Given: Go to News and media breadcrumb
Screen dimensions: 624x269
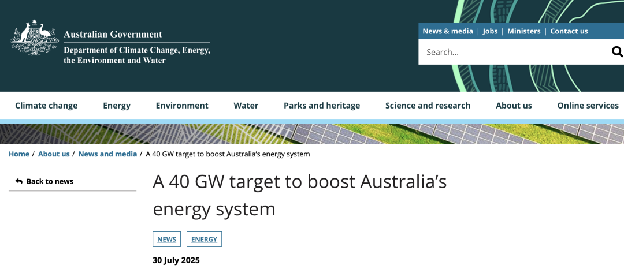Looking at the screenshot, I should [x=107, y=154].
